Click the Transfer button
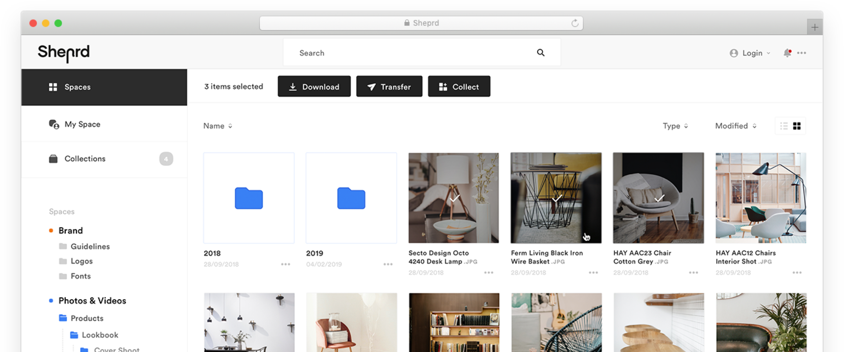The width and height of the screenshot is (844, 352). 389,86
